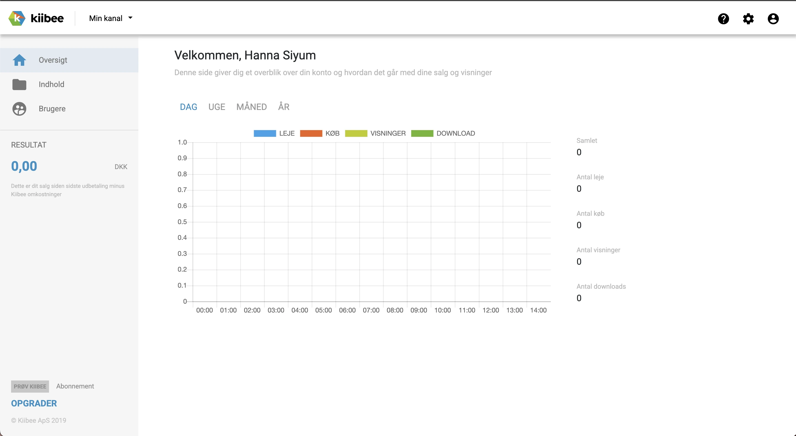Toggle the VISNINGER legend color box
Image resolution: width=796 pixels, height=436 pixels.
point(356,133)
